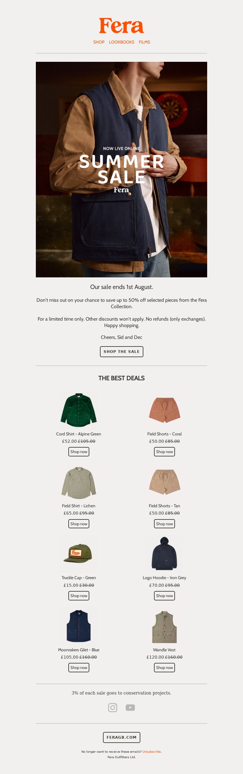Open the Instagram icon link
Screen dimensions: 243x774
[113, 707]
